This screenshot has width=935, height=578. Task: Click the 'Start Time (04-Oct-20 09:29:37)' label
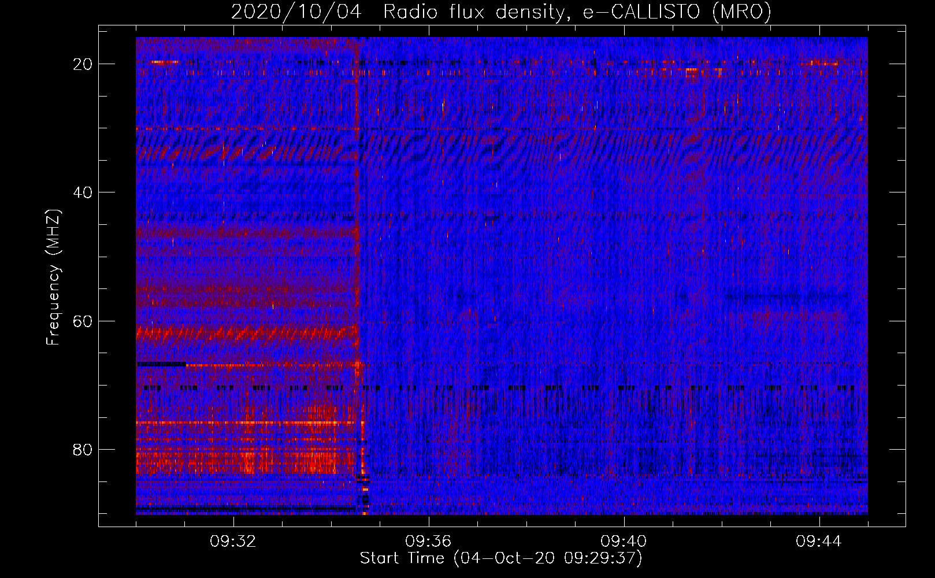click(501, 558)
